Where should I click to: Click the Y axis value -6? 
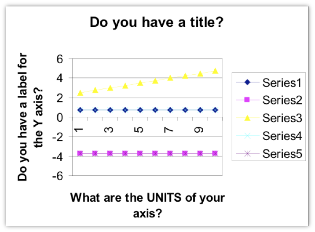tap(58, 176)
